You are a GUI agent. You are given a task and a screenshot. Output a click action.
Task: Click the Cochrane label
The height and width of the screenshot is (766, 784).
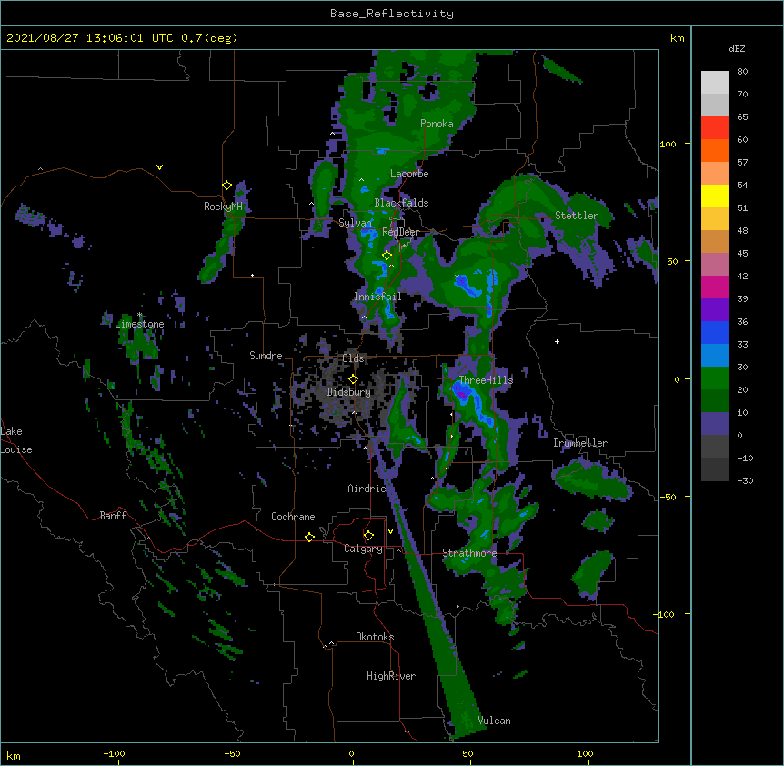click(x=293, y=517)
